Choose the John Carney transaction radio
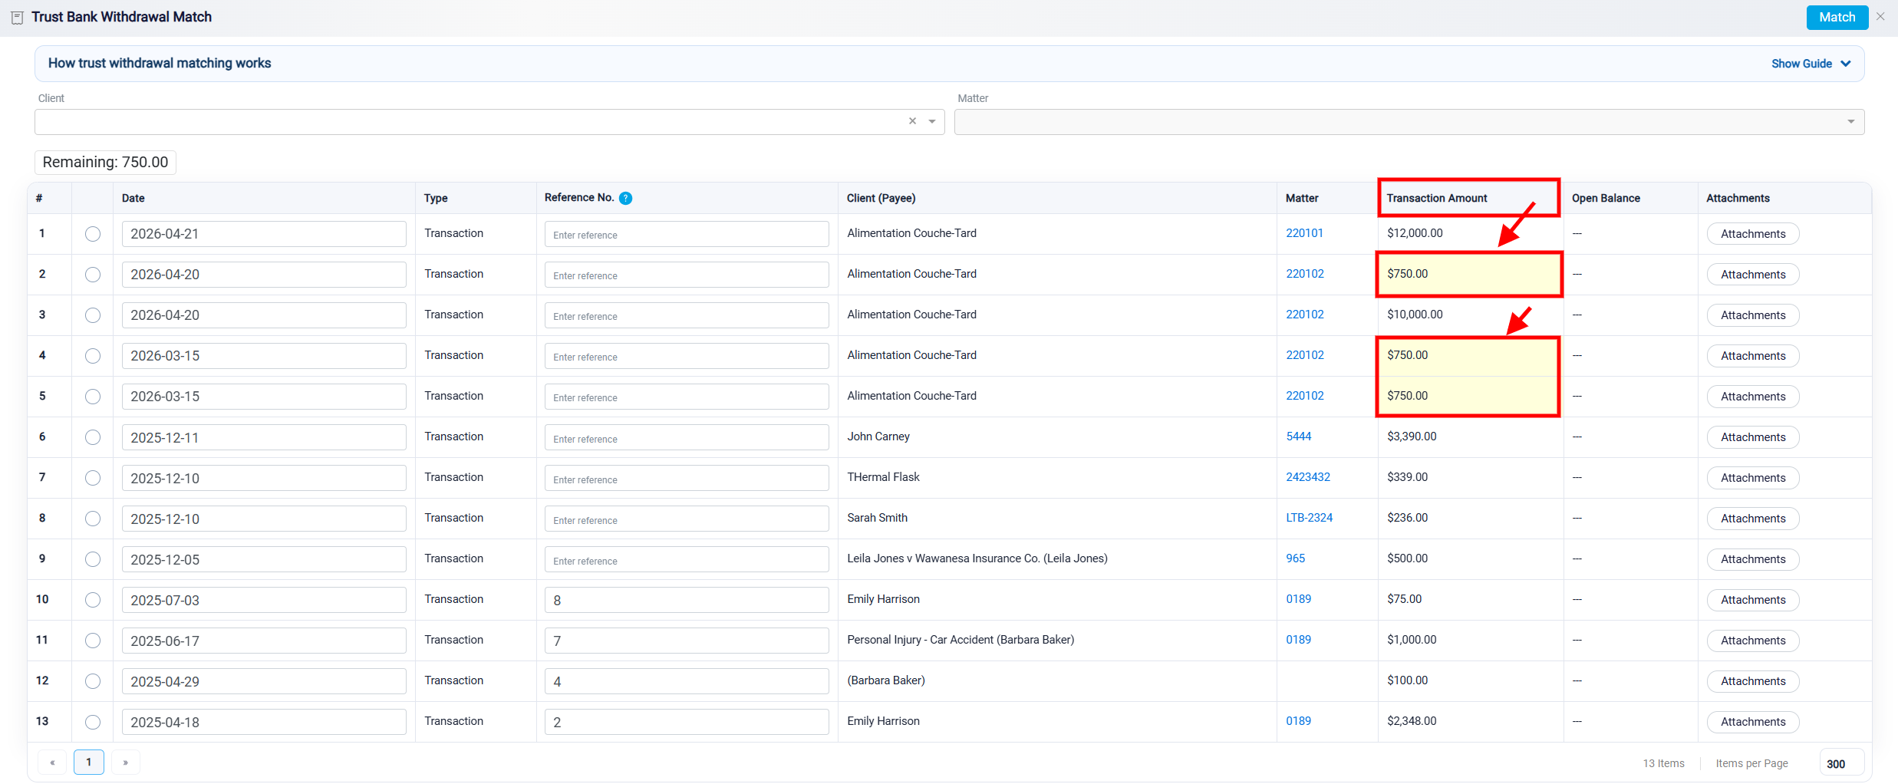This screenshot has height=784, width=1898. tap(93, 437)
